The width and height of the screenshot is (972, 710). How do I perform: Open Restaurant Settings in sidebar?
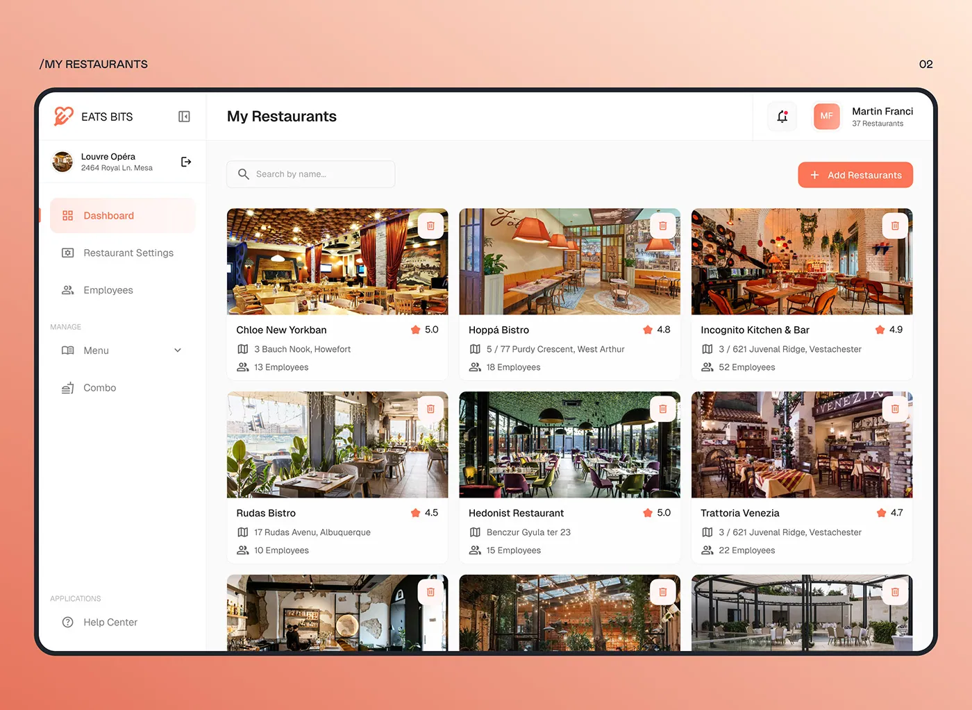point(128,253)
